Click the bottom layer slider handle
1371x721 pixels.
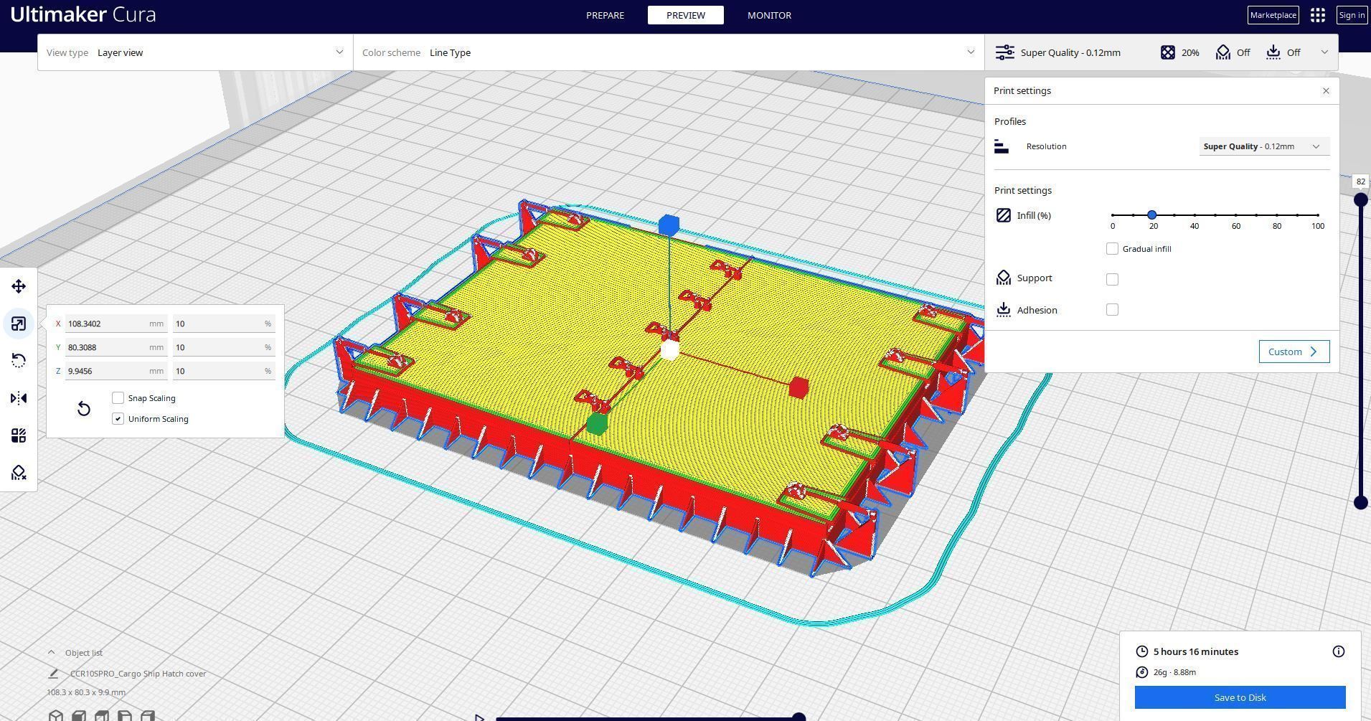coord(1360,503)
